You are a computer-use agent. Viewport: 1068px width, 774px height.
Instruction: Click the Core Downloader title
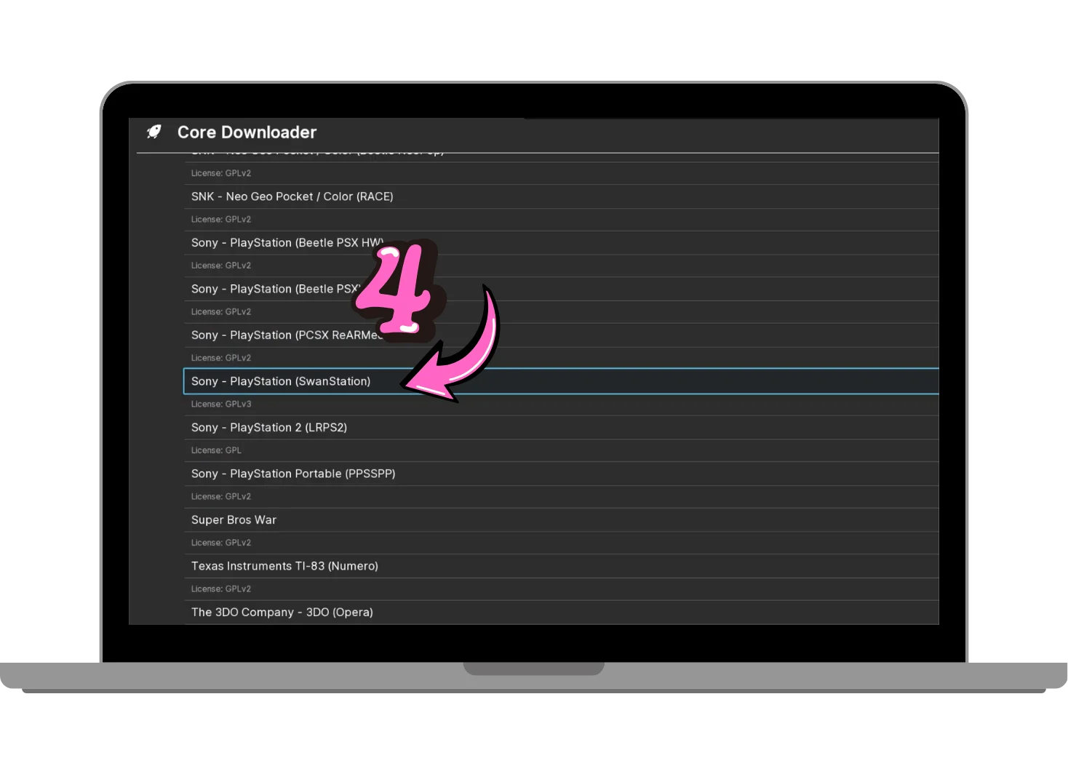(x=247, y=132)
